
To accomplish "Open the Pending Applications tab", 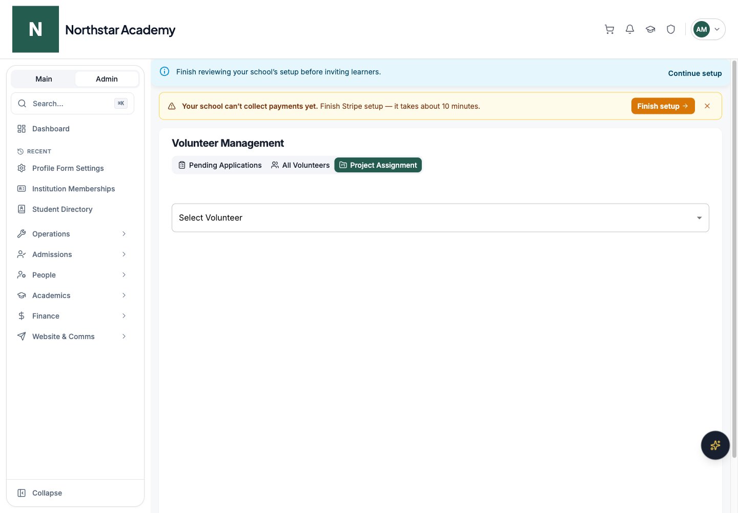I will 220,165.
